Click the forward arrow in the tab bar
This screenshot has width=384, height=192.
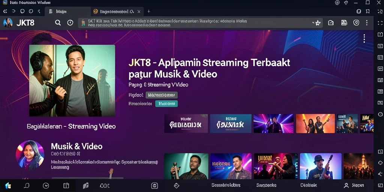(13, 11)
